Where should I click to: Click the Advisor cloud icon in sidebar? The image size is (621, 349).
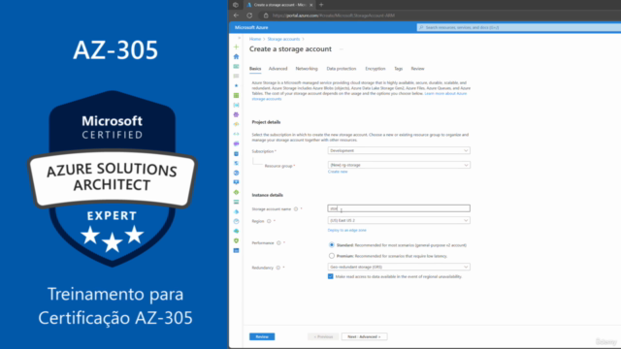coord(237,231)
